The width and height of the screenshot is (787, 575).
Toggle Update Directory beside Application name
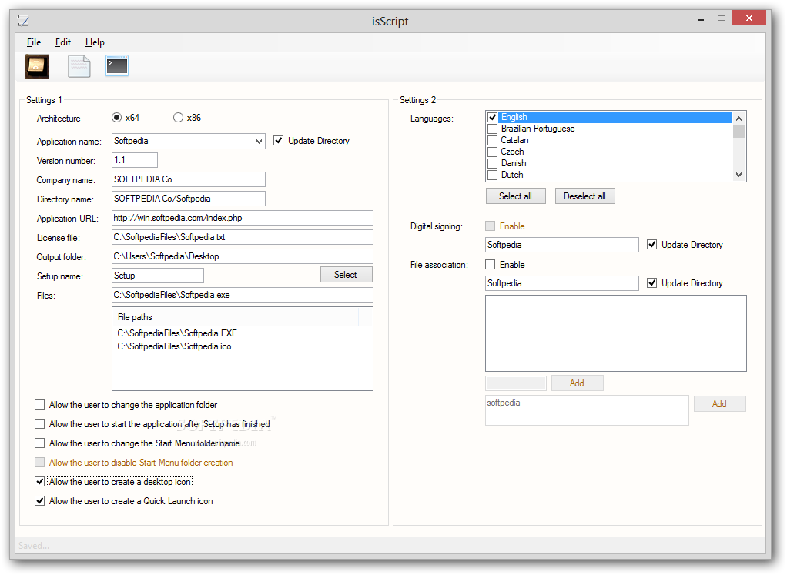point(279,141)
